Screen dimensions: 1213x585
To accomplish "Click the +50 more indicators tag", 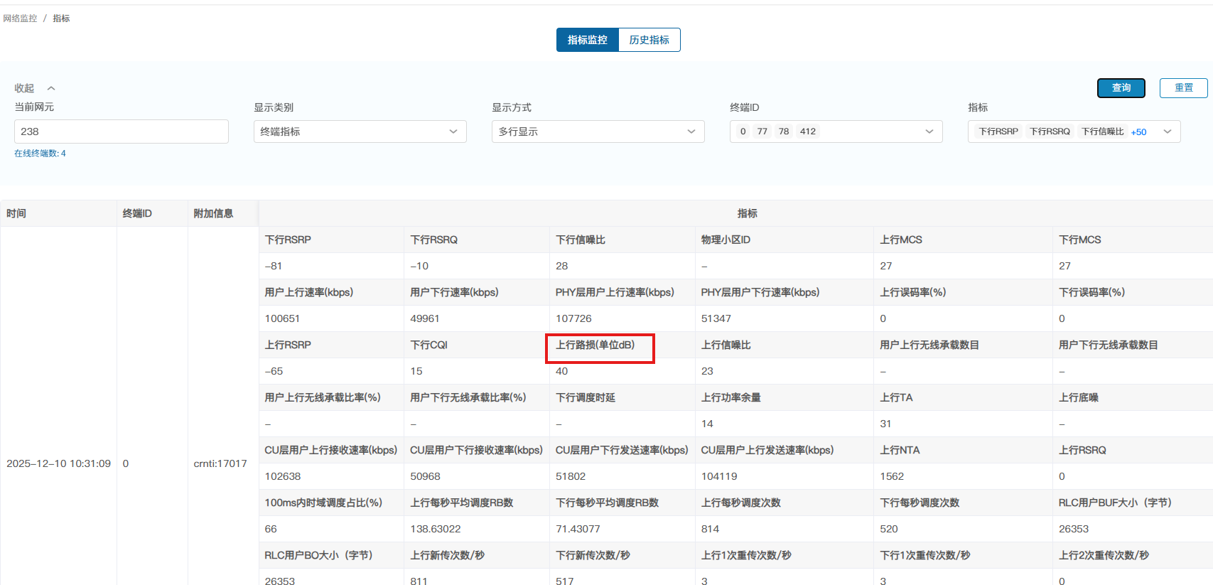I will (1138, 132).
